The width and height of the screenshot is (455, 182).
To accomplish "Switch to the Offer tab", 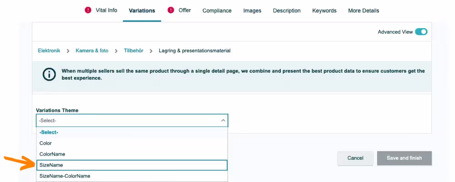I will pyautogui.click(x=185, y=10).
